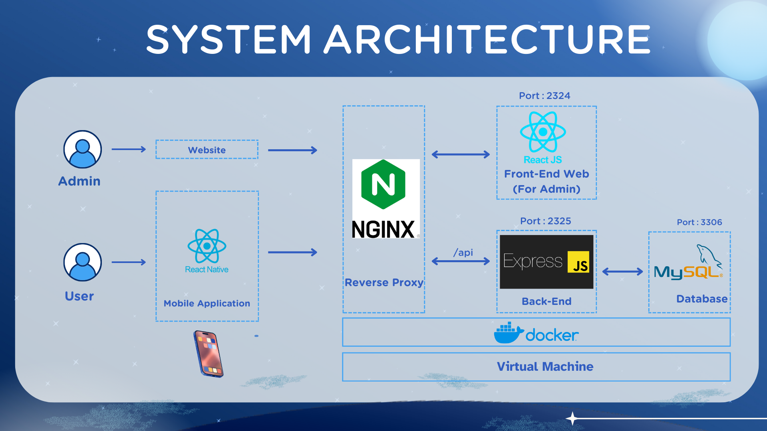Click the 'Port : 3306' text
Image resolution: width=767 pixels, height=431 pixels.
click(699, 222)
